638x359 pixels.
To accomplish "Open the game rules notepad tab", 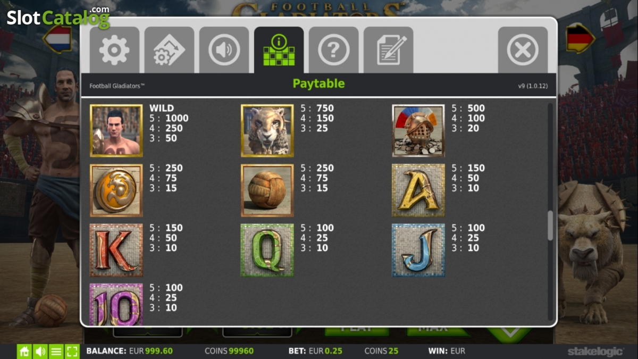I will (388, 50).
